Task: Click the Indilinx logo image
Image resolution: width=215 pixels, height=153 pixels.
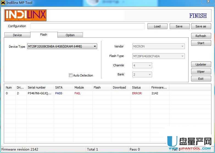Action: coord(26,15)
